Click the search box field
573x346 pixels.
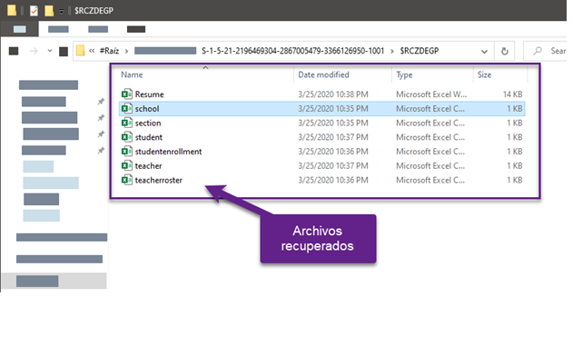547,51
